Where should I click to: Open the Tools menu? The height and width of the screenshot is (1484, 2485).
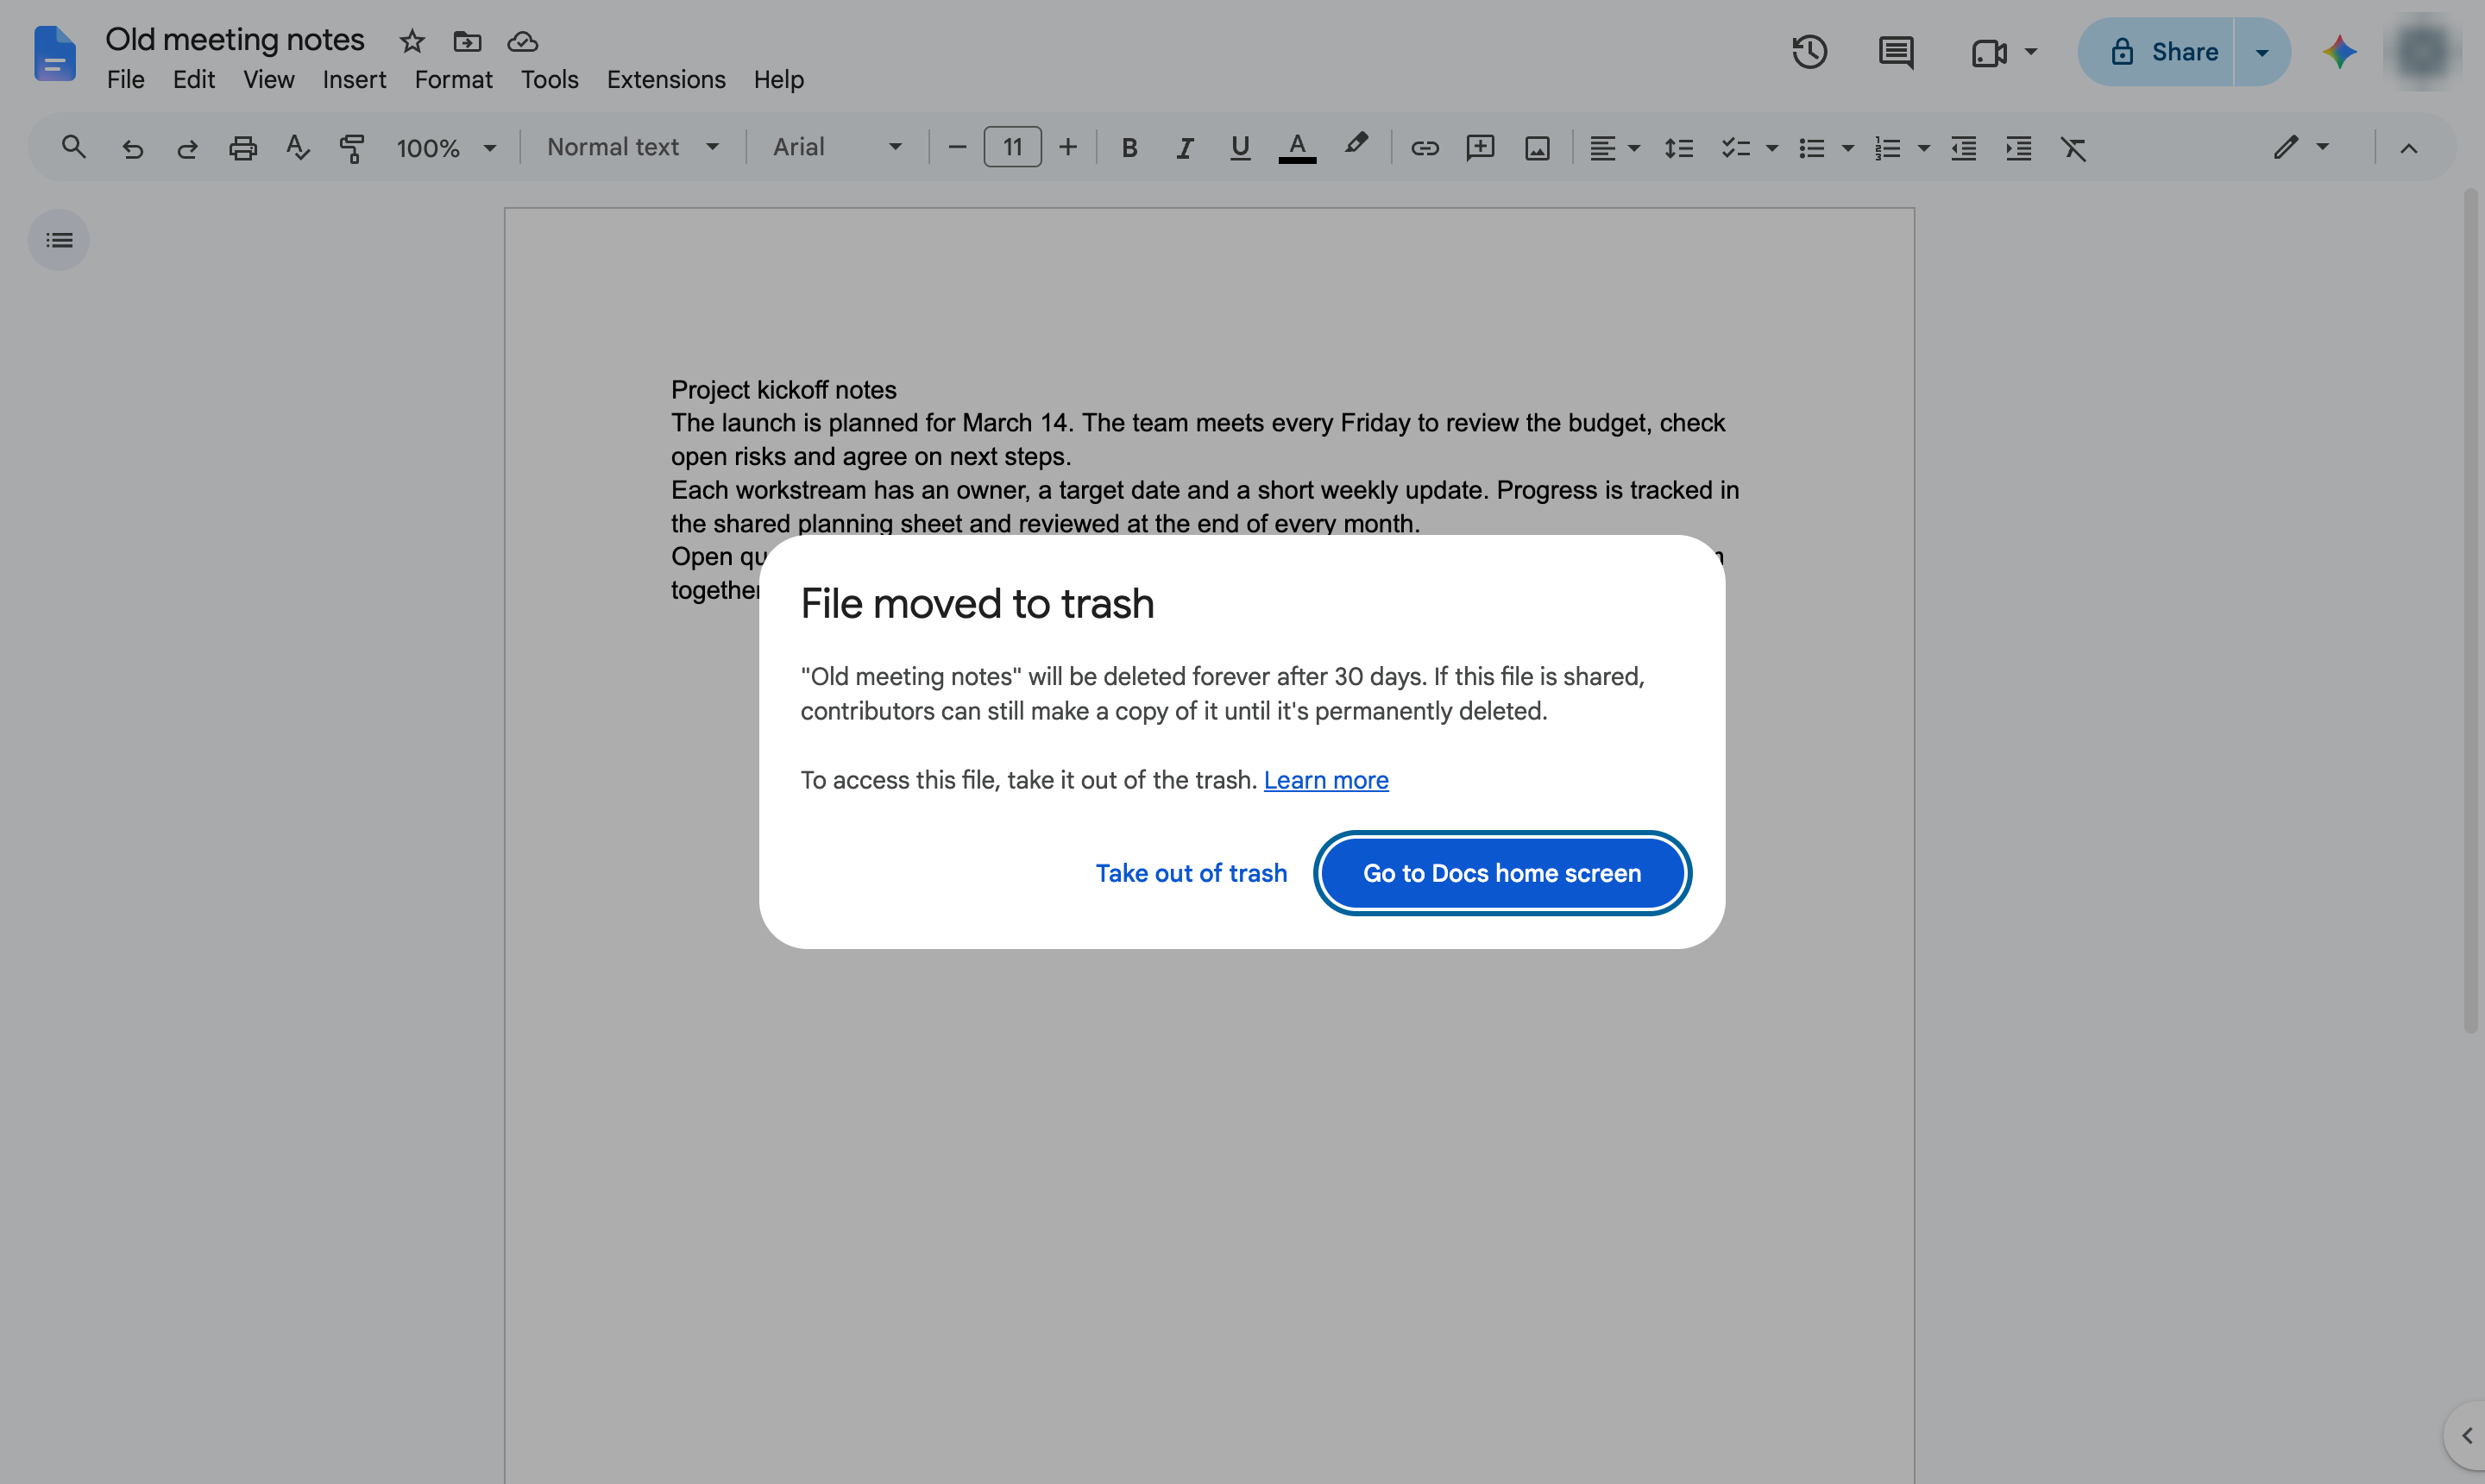[x=549, y=80]
